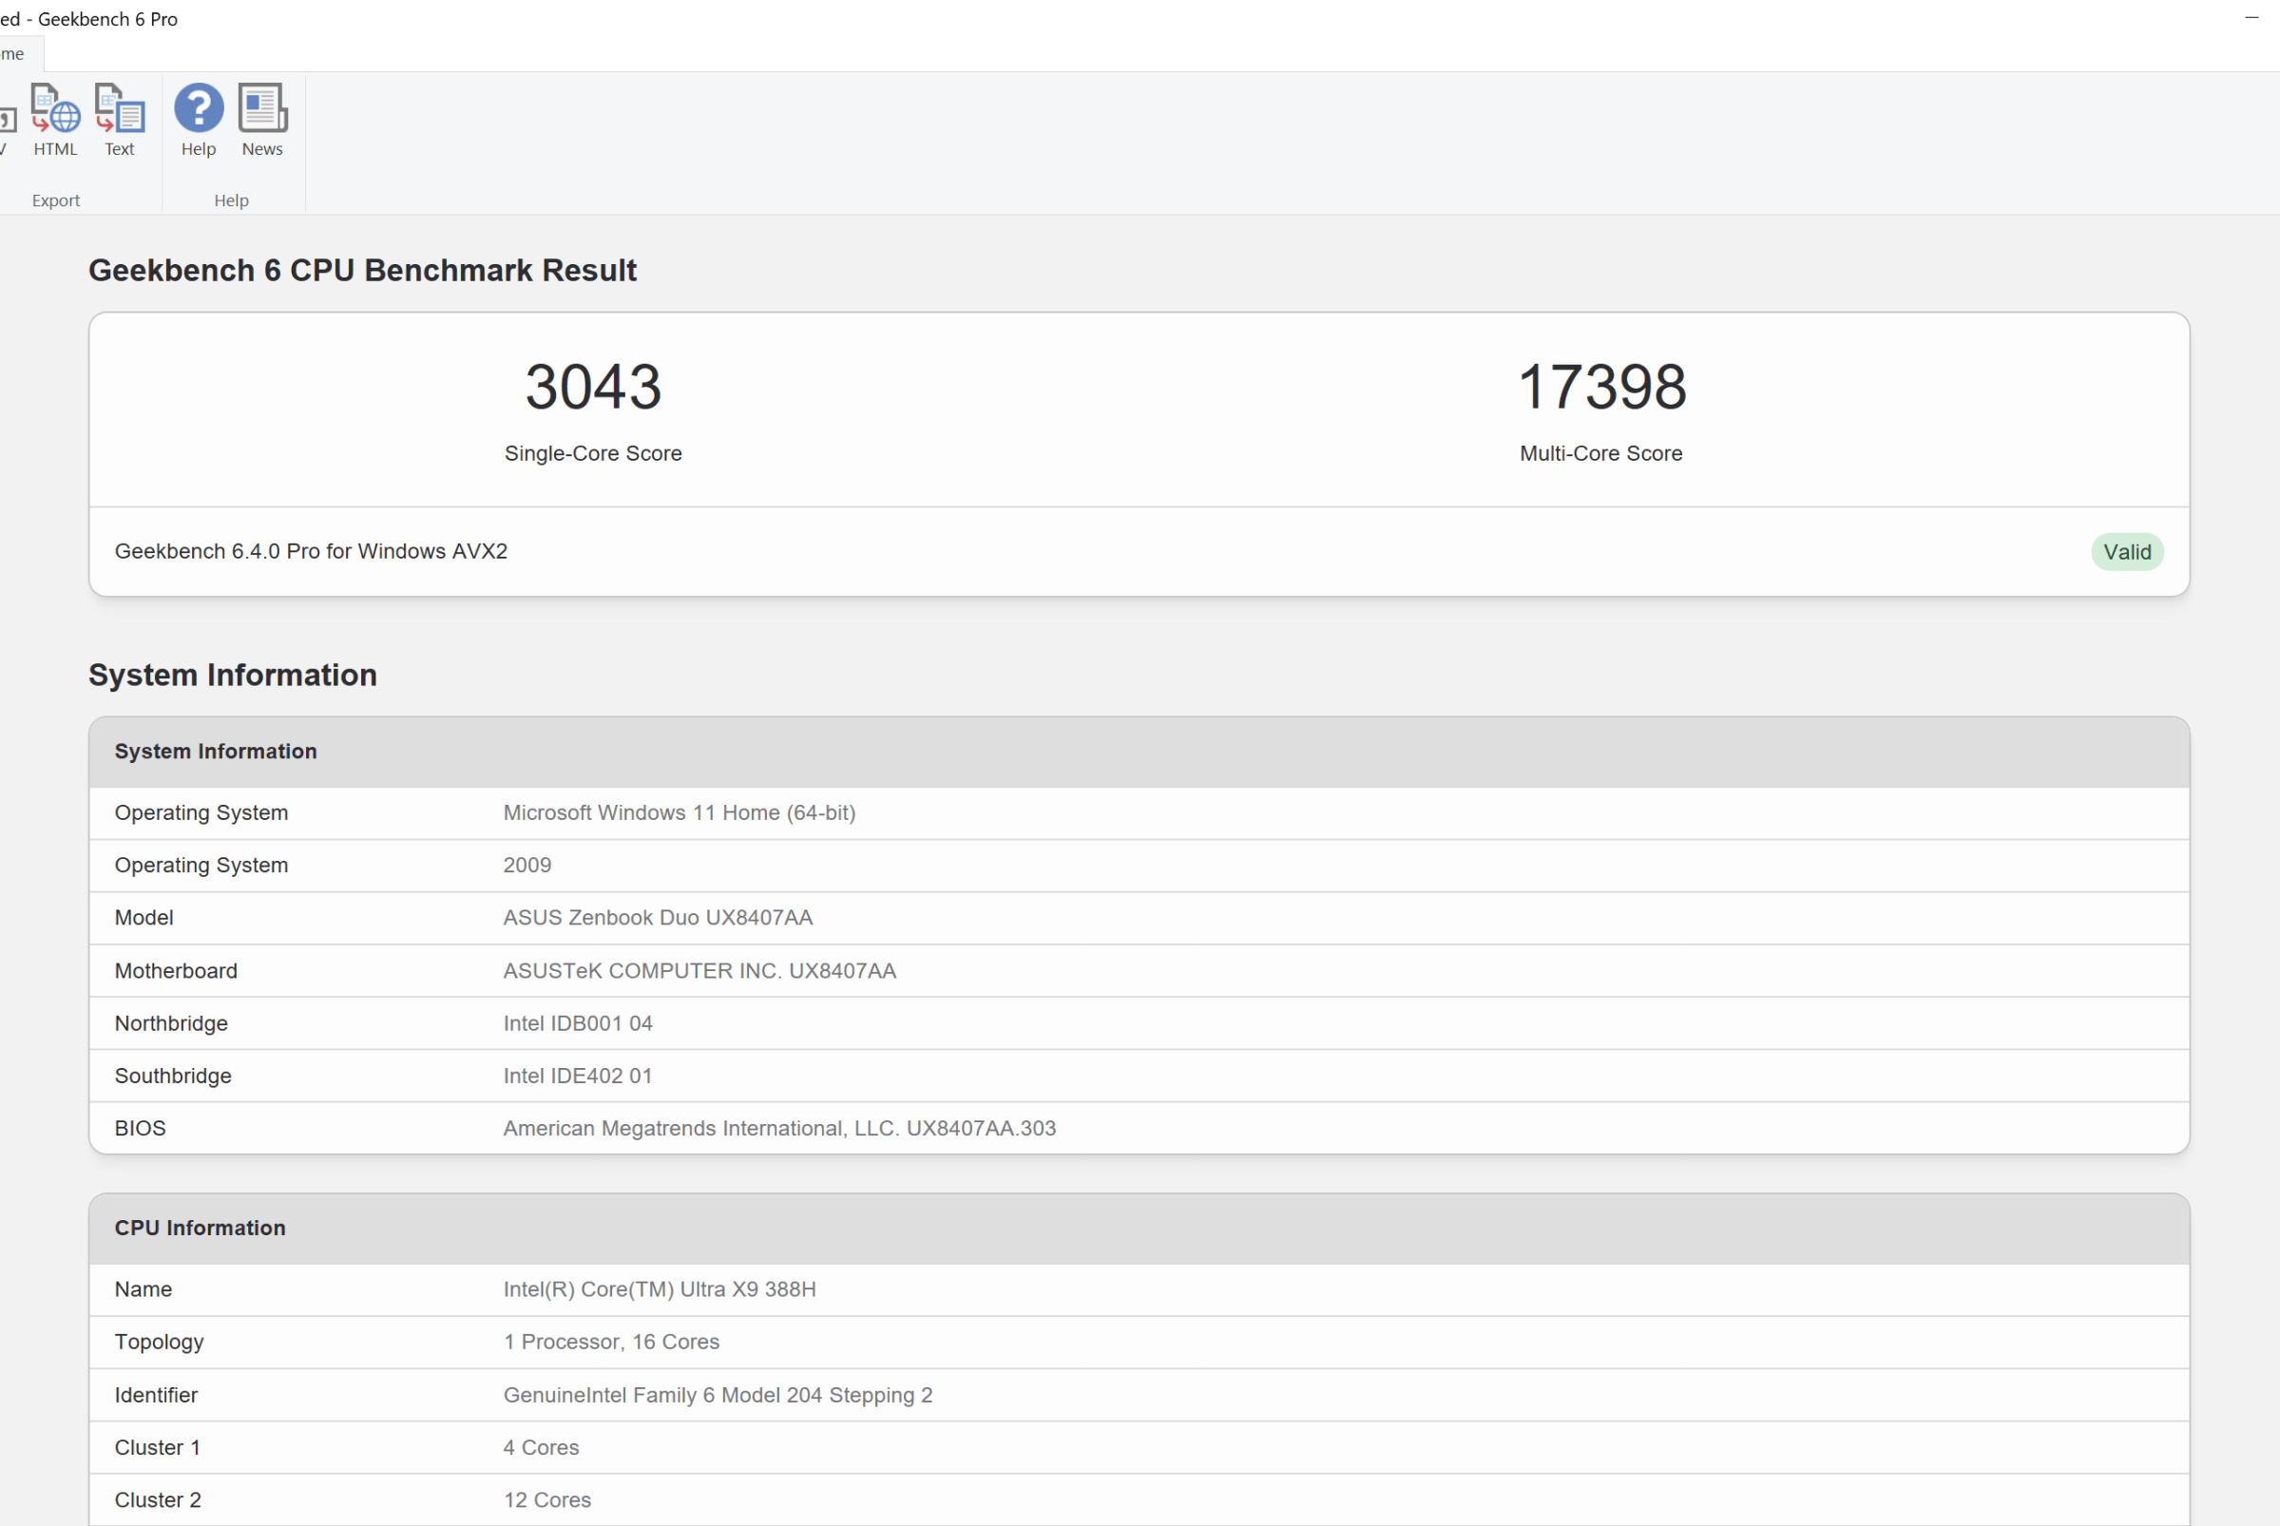The height and width of the screenshot is (1526, 2280).
Task: Select the CPU Information table header
Action: point(200,1229)
